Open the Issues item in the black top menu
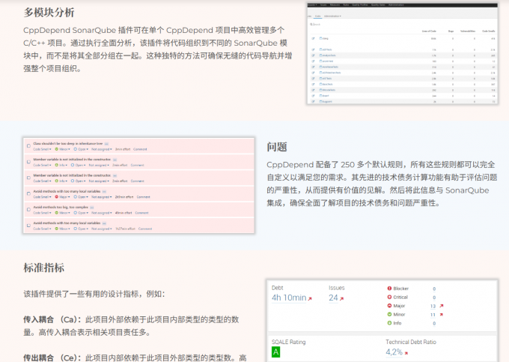The height and width of the screenshot is (362, 509). click(x=323, y=5)
